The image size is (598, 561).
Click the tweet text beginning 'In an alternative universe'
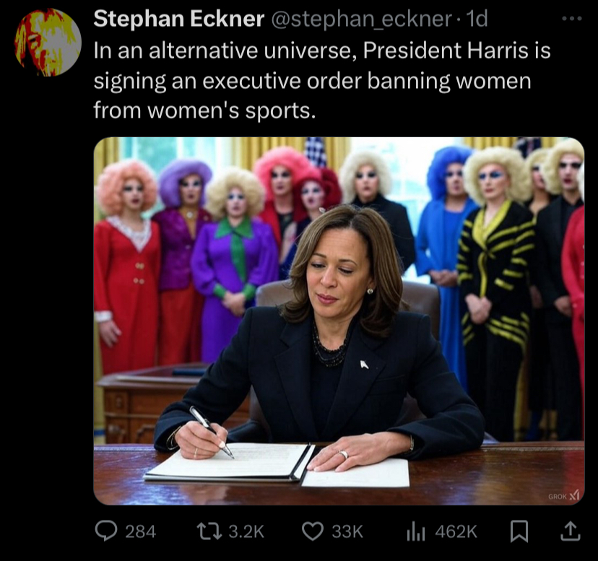(x=322, y=80)
